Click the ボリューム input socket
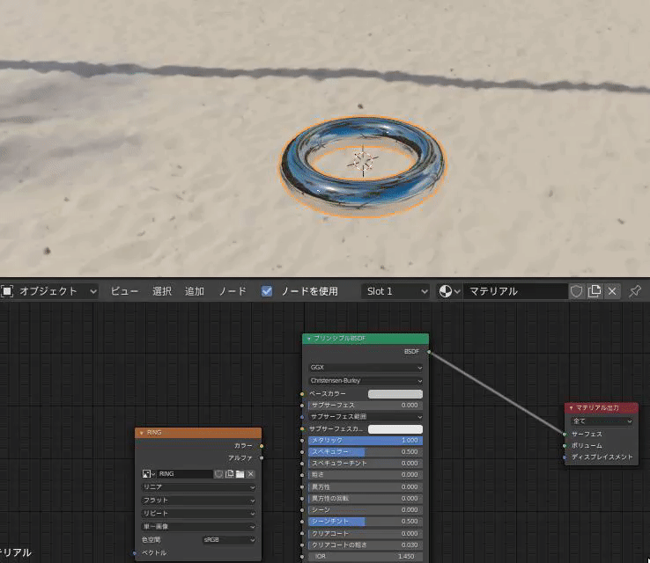650x563 pixels. 565,446
